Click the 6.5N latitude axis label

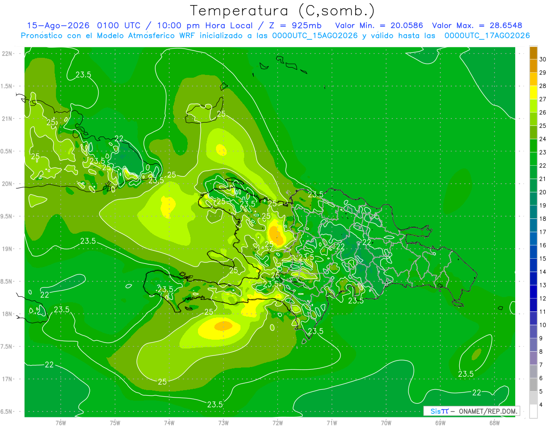coord(7,411)
